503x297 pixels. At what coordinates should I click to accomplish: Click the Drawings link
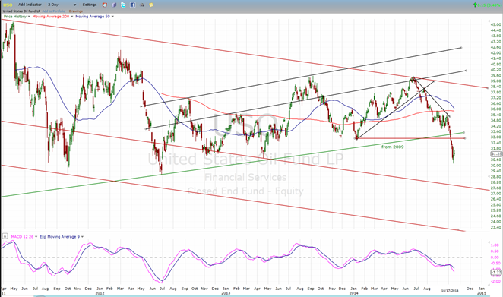(76, 11)
